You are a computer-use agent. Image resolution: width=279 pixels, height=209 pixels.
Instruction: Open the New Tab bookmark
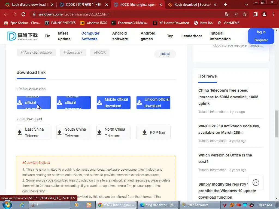pos(203,23)
